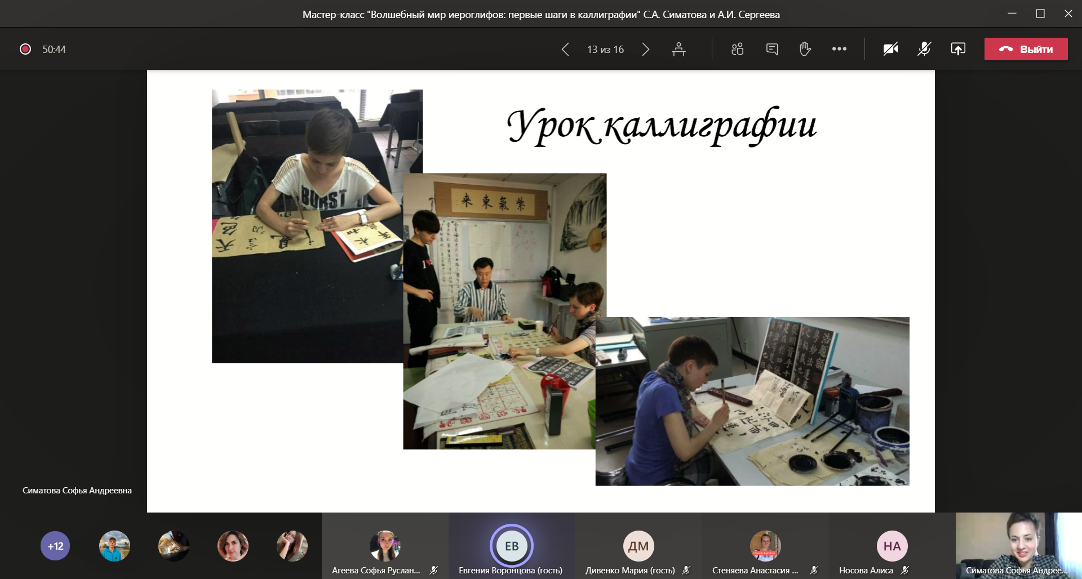The width and height of the screenshot is (1082, 579).
Task: Open the More actions (...) menu
Action: point(839,49)
